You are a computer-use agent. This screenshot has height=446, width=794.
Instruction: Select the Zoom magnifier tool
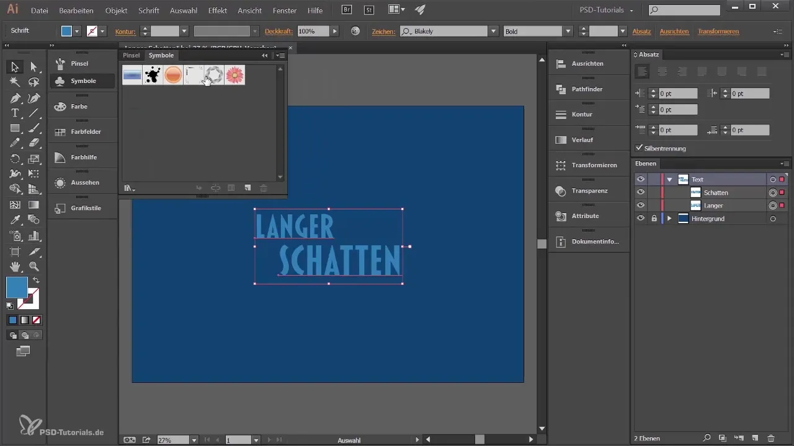click(34, 266)
